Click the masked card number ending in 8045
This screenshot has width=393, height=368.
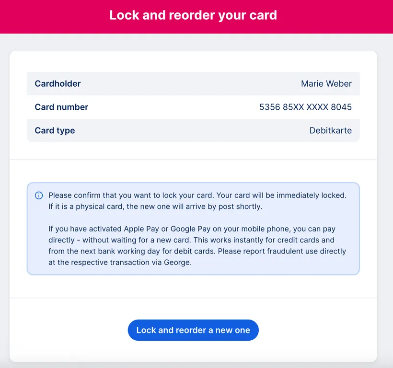305,107
